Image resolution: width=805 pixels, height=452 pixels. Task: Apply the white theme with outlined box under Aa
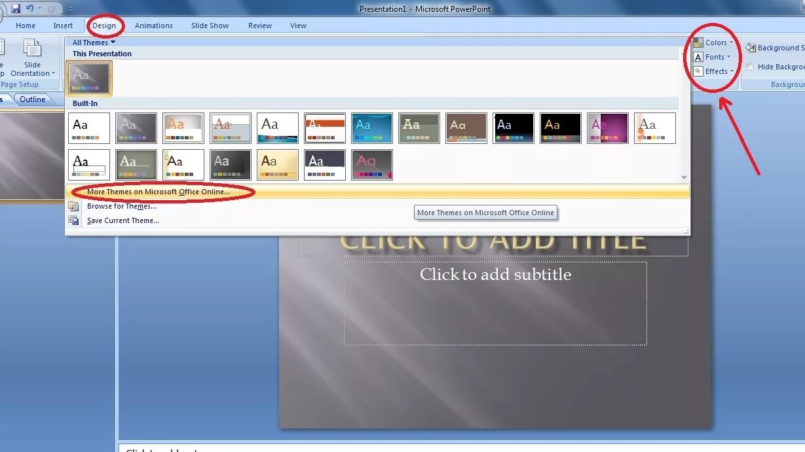click(x=89, y=165)
